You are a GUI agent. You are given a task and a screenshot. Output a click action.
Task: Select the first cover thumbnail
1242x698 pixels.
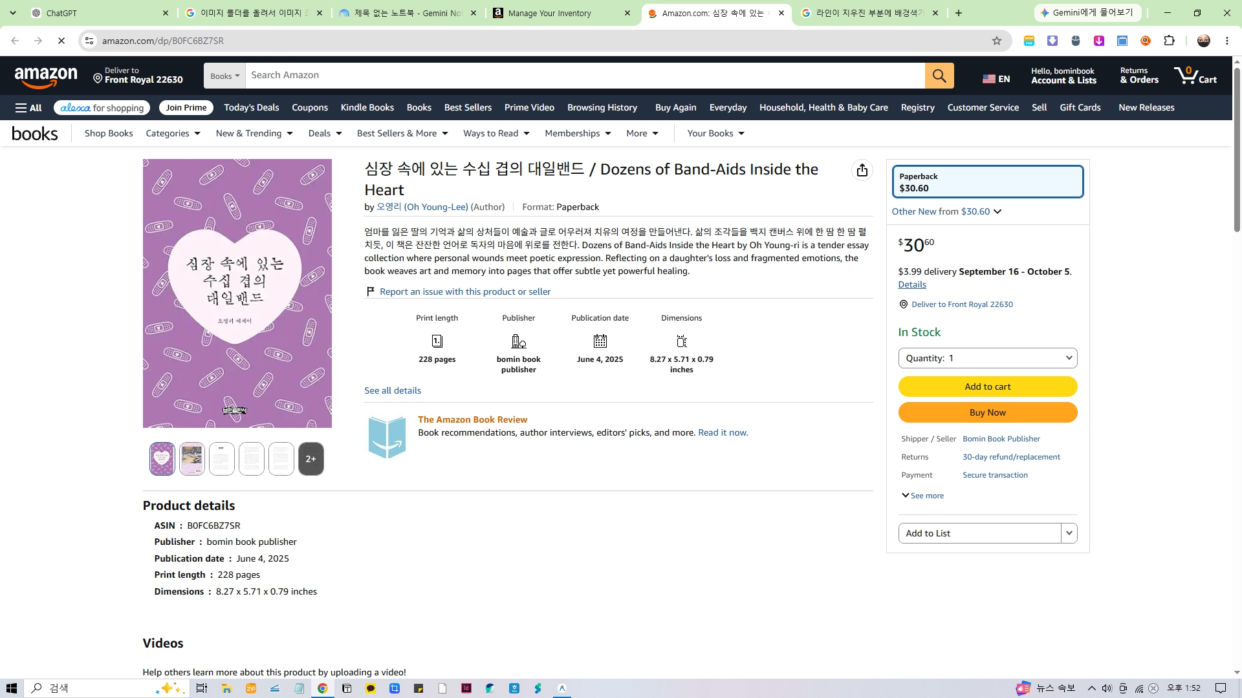pyautogui.click(x=162, y=459)
